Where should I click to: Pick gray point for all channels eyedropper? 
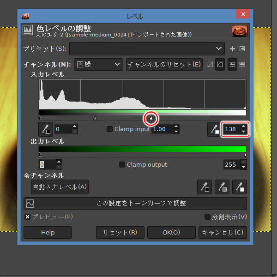(222, 187)
